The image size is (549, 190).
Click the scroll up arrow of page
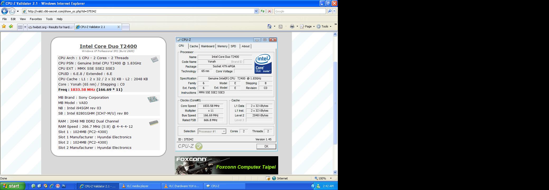335,34
